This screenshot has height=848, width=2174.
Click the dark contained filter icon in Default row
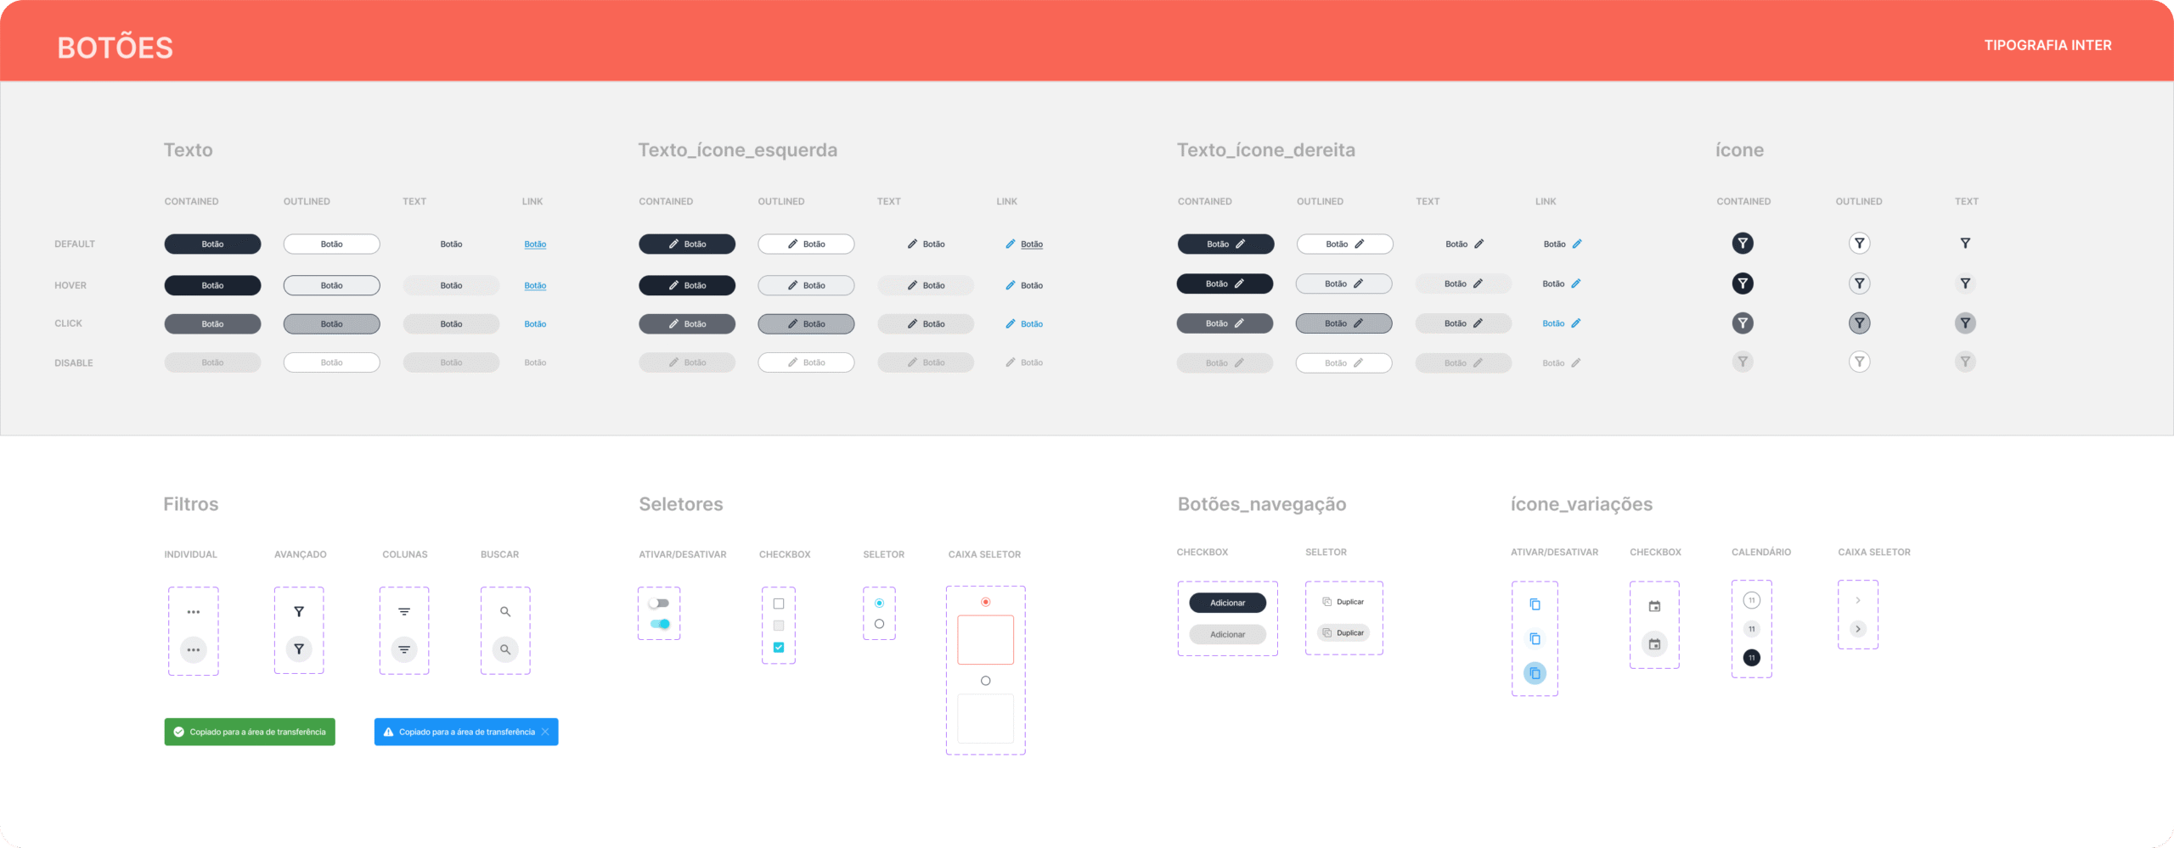click(1743, 244)
